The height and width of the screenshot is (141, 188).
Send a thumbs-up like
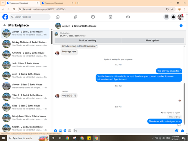pyautogui.click(x=182, y=131)
